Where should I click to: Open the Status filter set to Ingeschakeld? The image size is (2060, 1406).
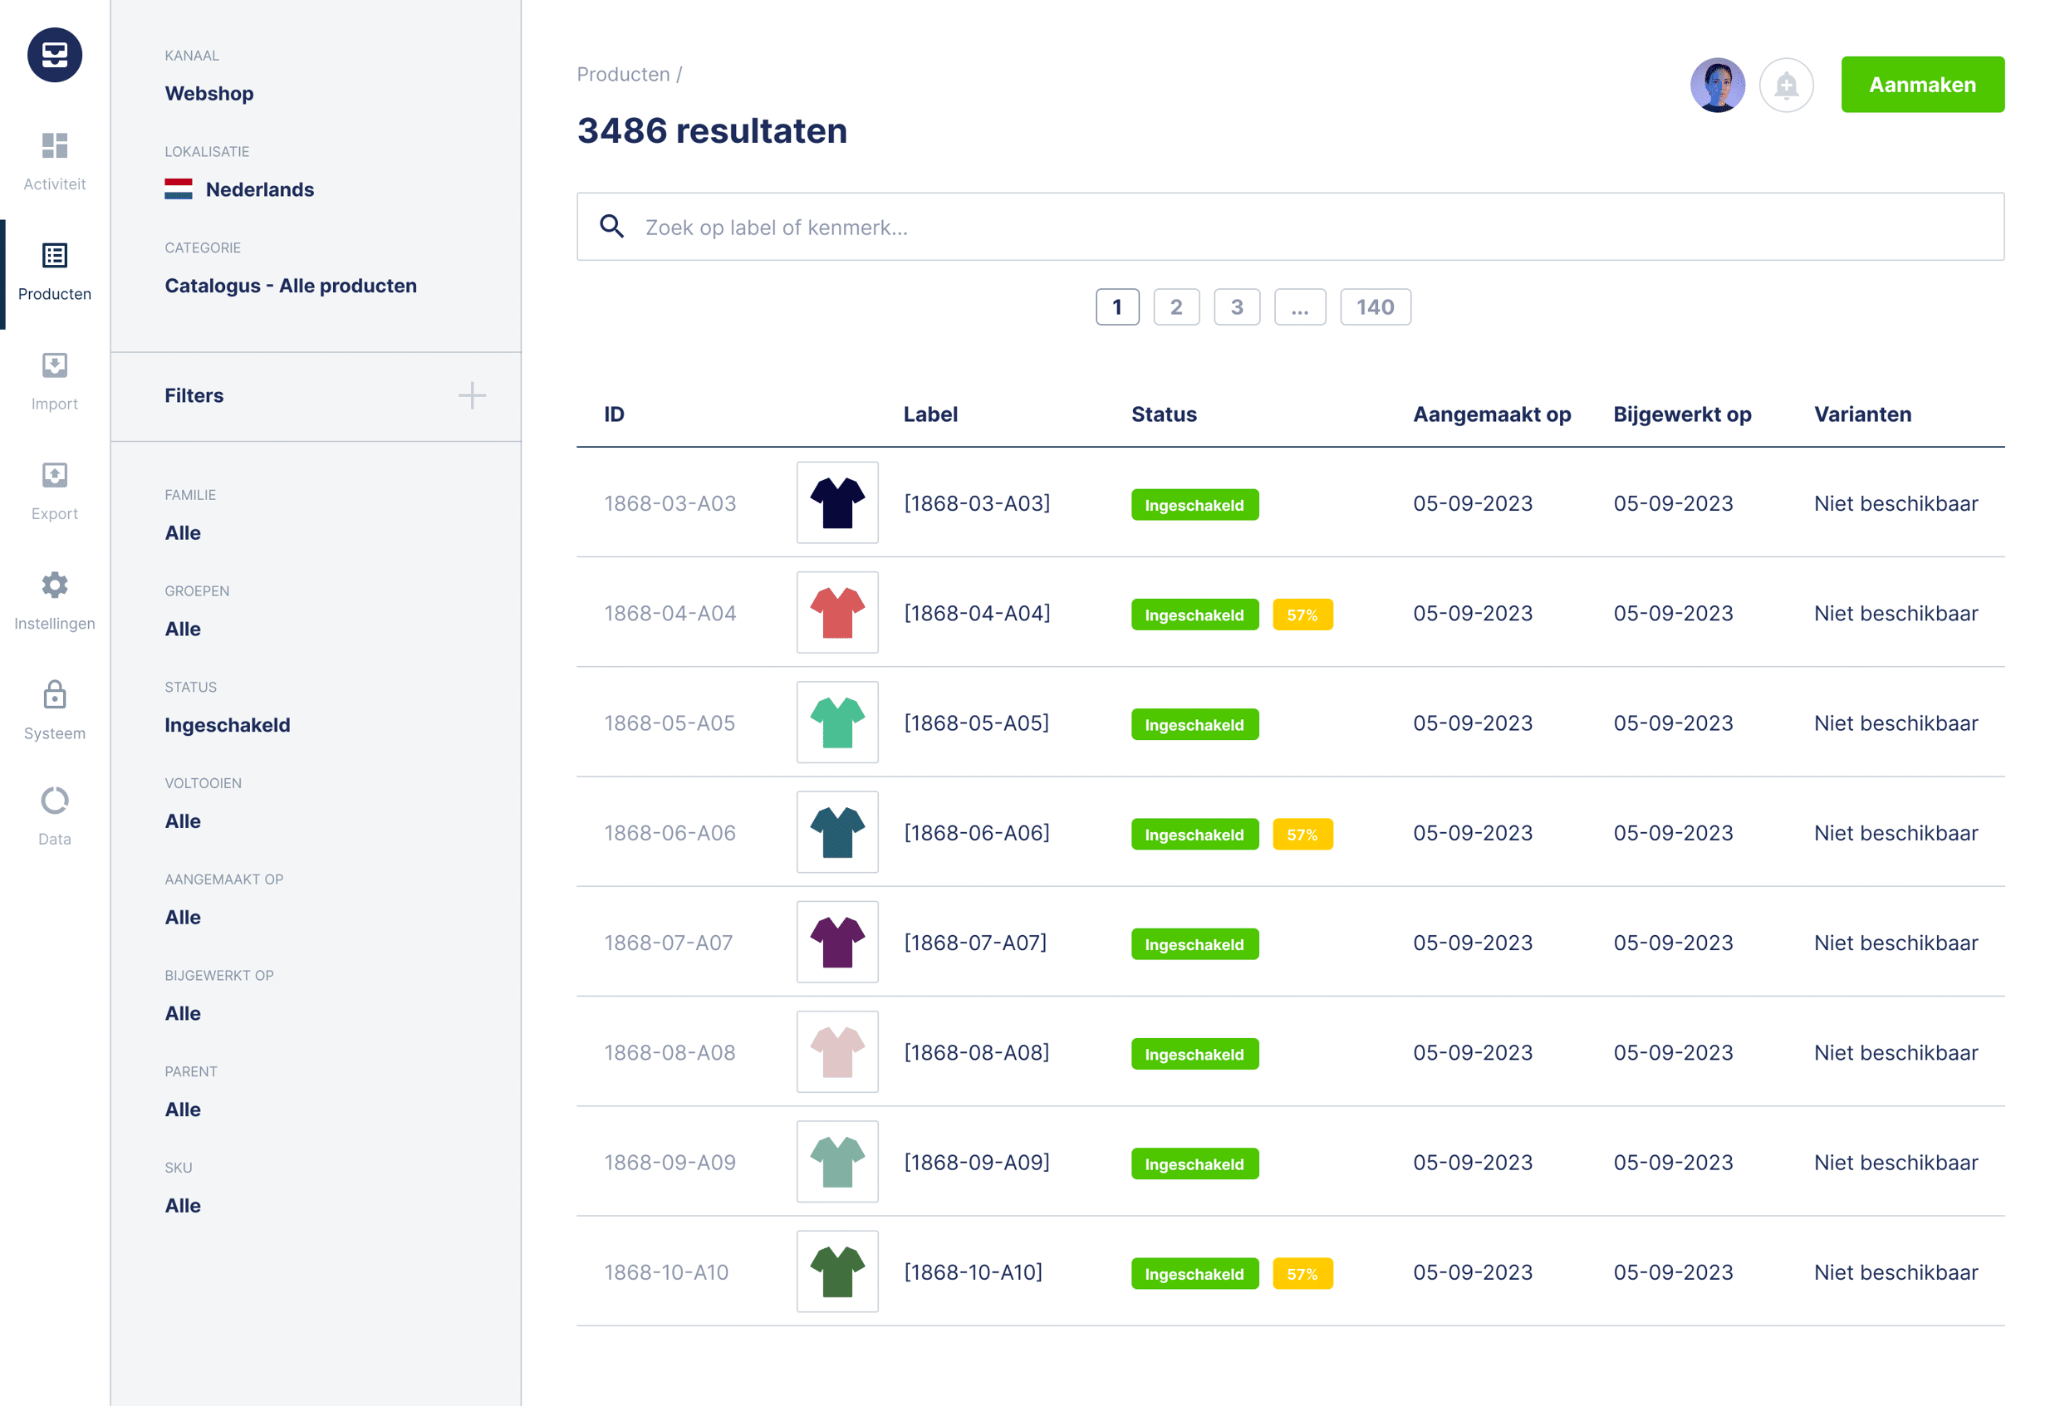(x=227, y=725)
